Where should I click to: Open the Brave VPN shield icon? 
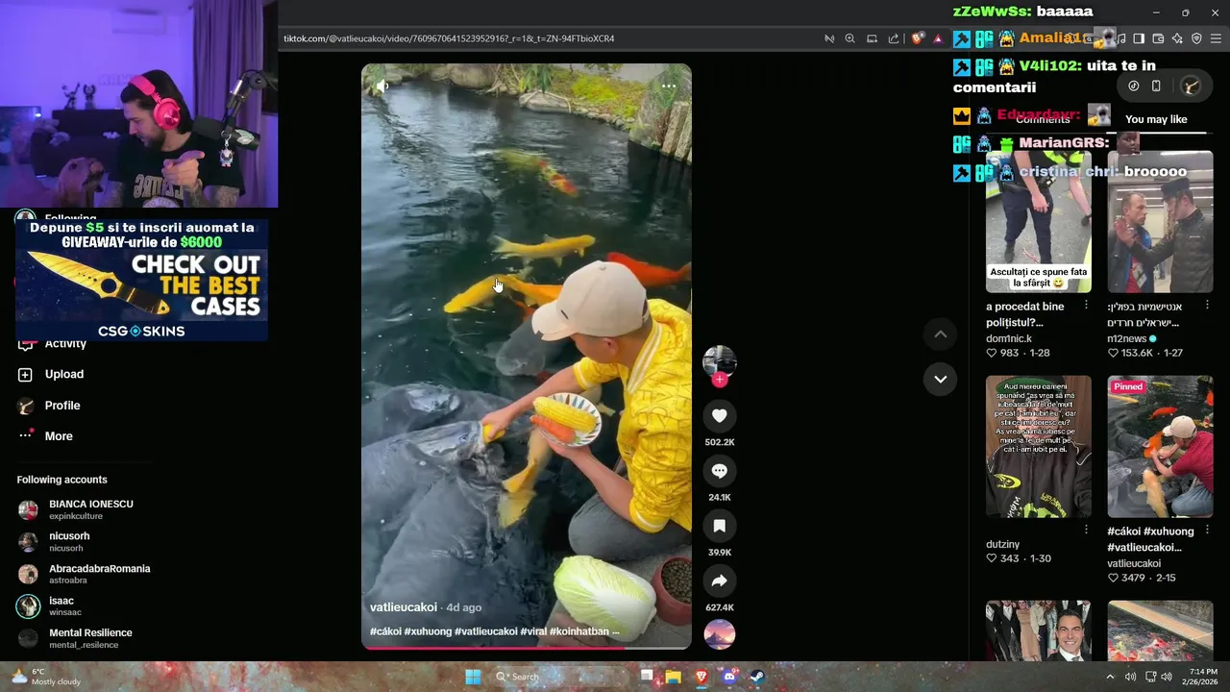(1196, 38)
